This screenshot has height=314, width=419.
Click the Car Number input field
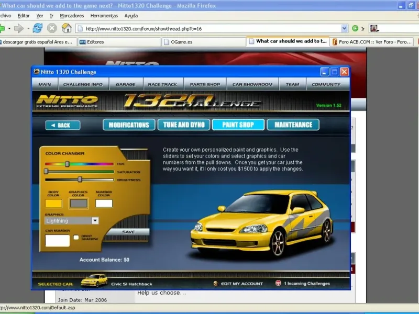[x=58, y=241]
